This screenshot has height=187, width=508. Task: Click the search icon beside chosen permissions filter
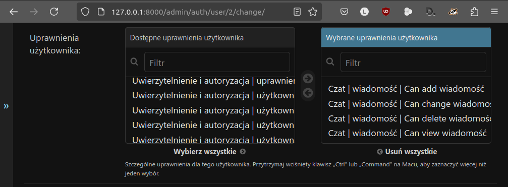[330, 62]
